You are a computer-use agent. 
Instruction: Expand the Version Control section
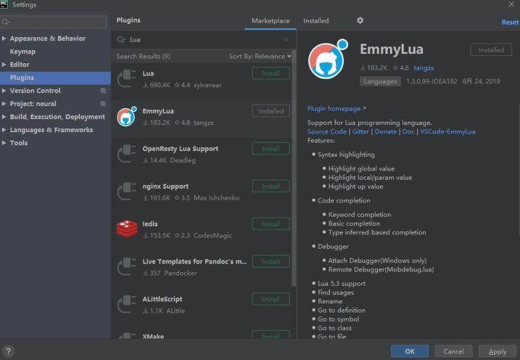(x=4, y=90)
